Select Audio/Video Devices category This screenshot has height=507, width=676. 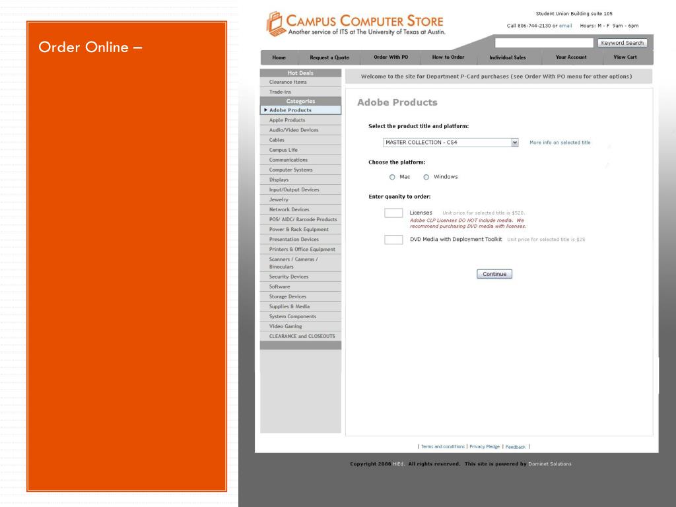[x=300, y=130]
